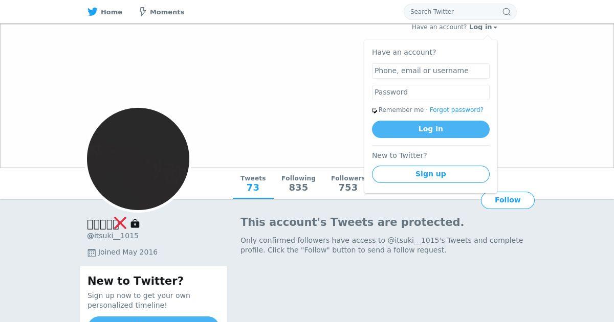This screenshot has height=322, width=614.
Task: Collapse the Log in dropdown caret
Action: click(495, 28)
